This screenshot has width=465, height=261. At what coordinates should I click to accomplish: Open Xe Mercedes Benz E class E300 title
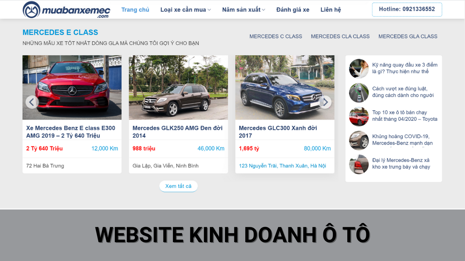[x=70, y=132]
